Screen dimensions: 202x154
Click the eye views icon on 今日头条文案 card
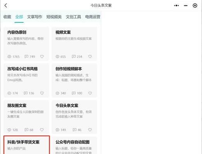[57, 130]
